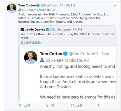
Task: Click Jamie Dupree's verified badge
Action: coord(47,30)
